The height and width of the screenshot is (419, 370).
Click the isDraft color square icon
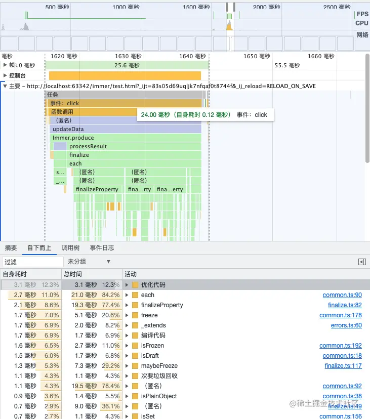click(x=135, y=356)
